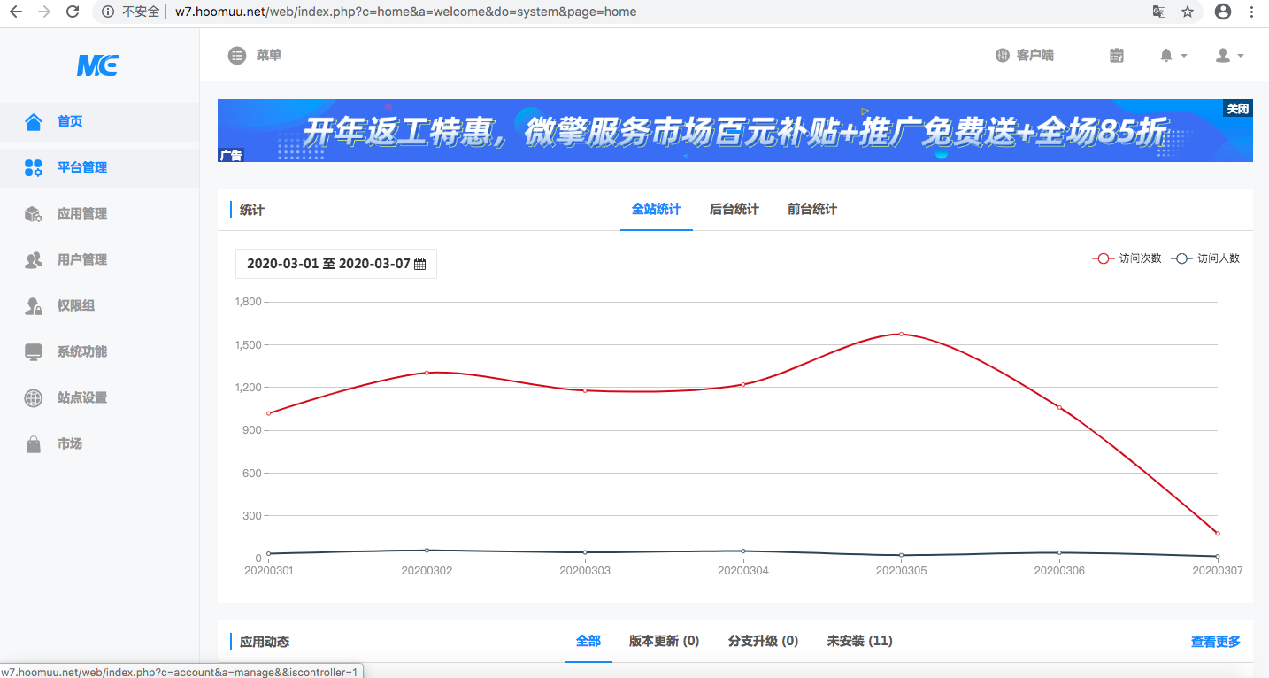This screenshot has height=678, width=1269.
Task: Click the 用户管理 people icon
Action: [34, 260]
